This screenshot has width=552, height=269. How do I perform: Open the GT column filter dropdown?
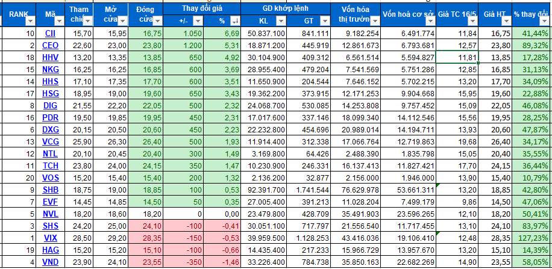(325, 22)
